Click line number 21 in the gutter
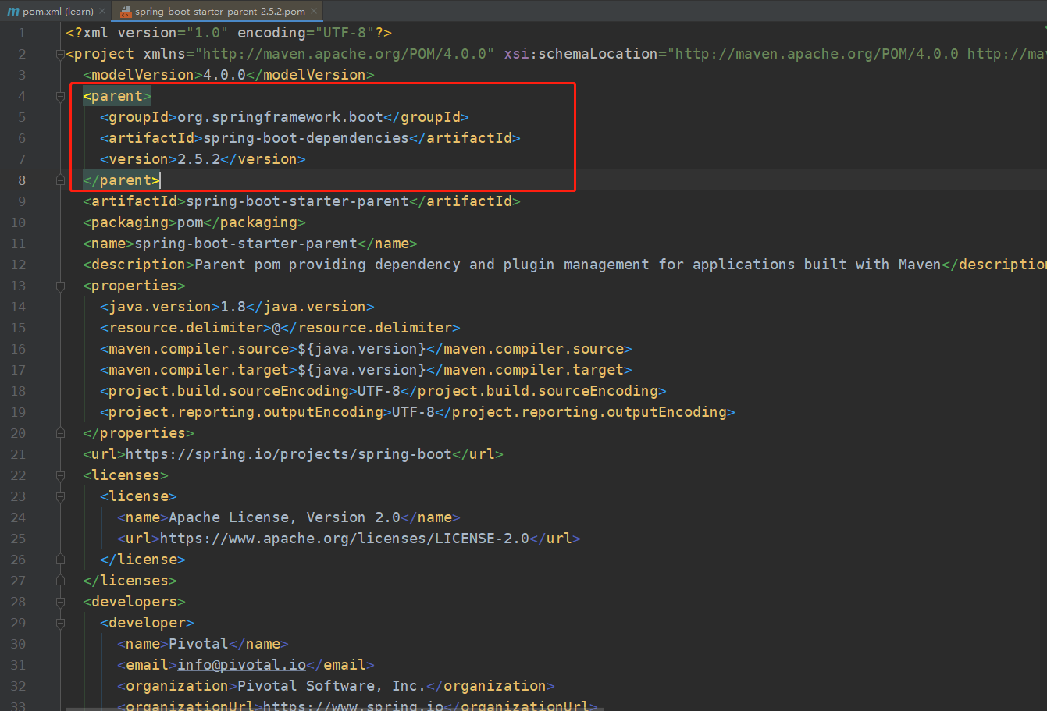 [x=19, y=454]
